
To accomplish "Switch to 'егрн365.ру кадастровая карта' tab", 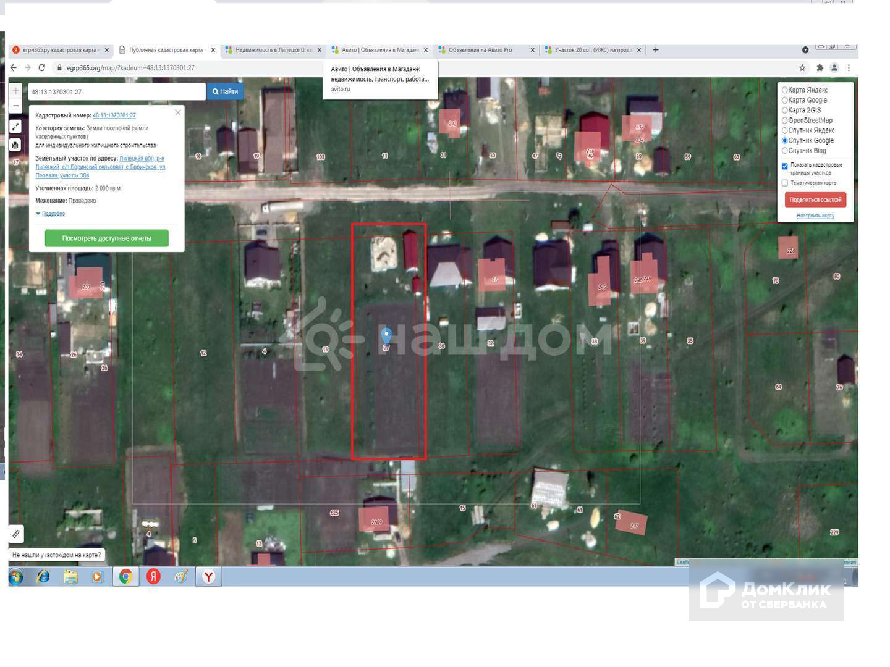I will point(61,50).
